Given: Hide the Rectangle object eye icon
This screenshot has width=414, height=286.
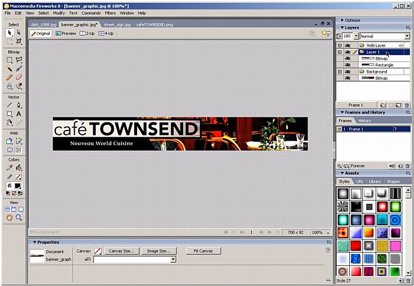Looking at the screenshot, I should pos(347,65).
